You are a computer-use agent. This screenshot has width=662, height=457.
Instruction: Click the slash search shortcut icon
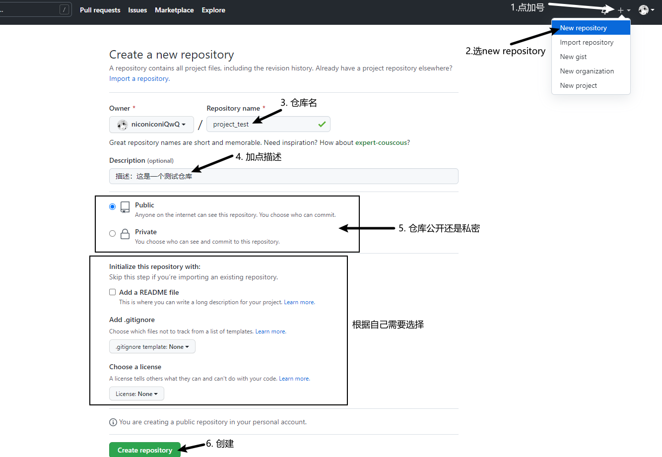point(65,9)
